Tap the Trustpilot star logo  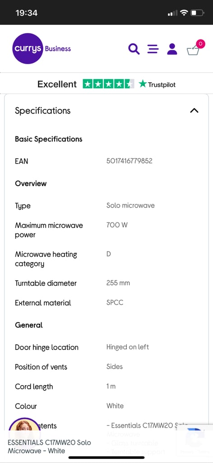click(x=157, y=85)
